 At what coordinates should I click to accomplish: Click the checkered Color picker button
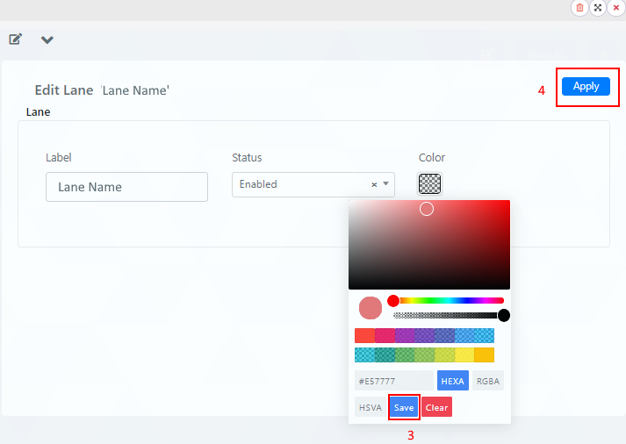pyautogui.click(x=429, y=183)
